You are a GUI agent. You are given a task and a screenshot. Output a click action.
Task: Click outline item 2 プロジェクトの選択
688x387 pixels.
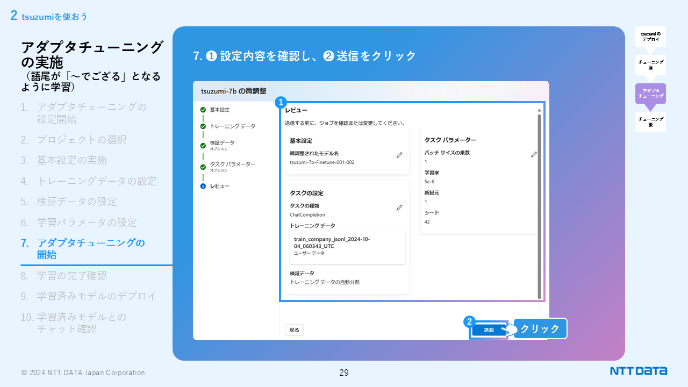point(74,140)
